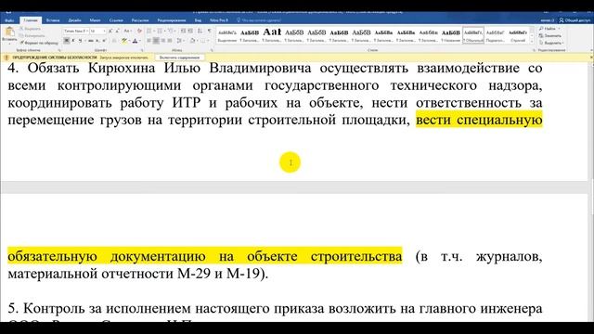Open the Change Case menu
This screenshot has height=334, width=594.
click(127, 31)
